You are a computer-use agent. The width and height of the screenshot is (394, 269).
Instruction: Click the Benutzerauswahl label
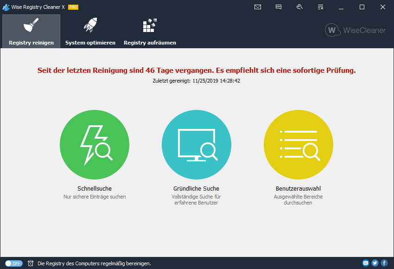(298, 189)
